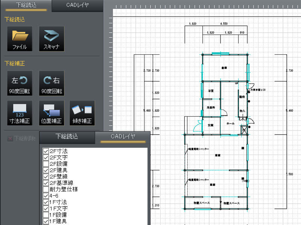Apply 位置補正 position correction
Screen dimensions: 301x225
(x=52, y=112)
